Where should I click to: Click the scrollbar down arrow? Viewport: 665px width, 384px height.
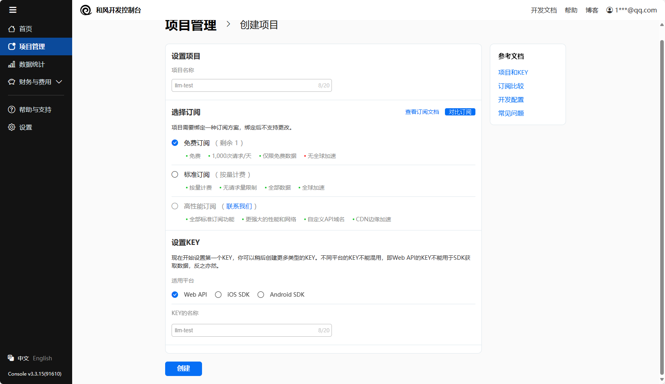pyautogui.click(x=661, y=379)
